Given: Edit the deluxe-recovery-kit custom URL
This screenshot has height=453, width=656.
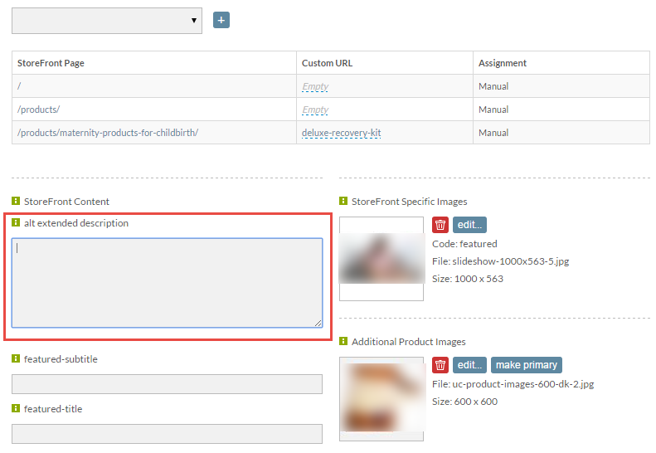Looking at the screenshot, I should 342,133.
